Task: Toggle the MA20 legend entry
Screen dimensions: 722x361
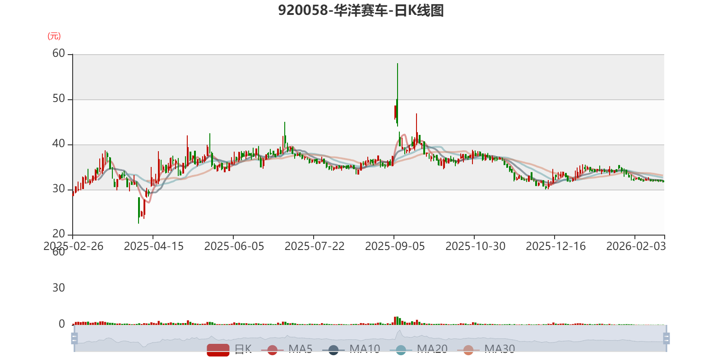Action: [419, 349]
